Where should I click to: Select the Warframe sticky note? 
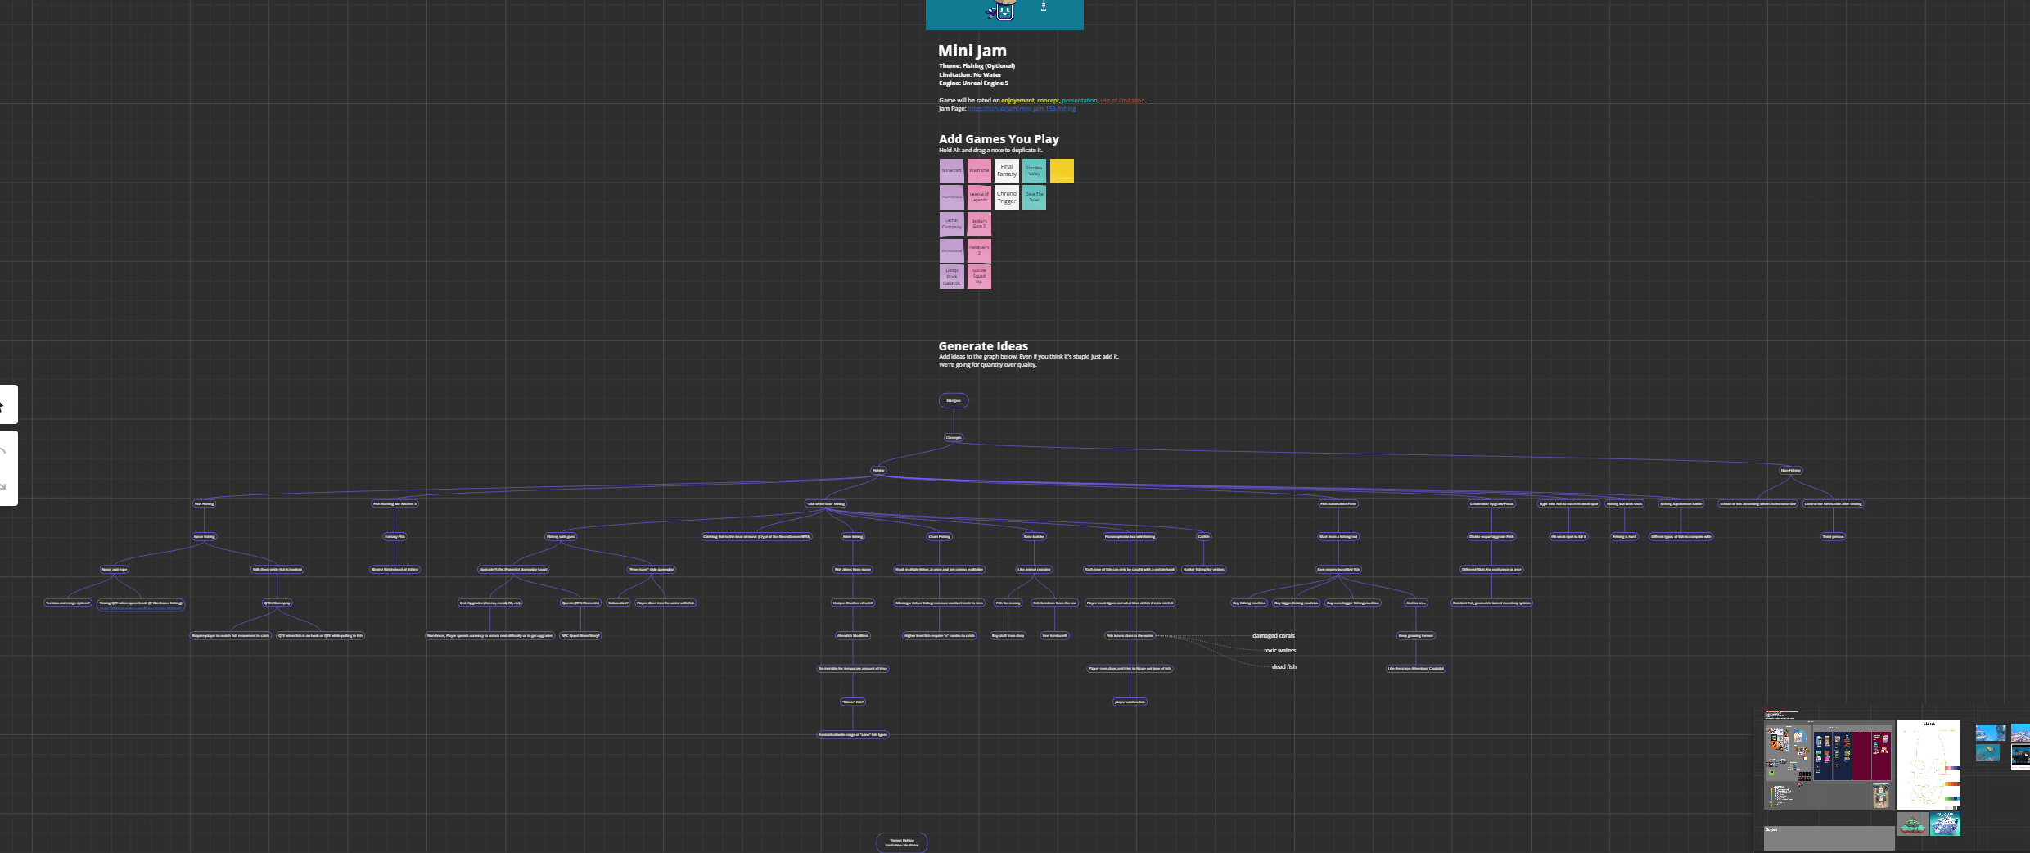979,171
